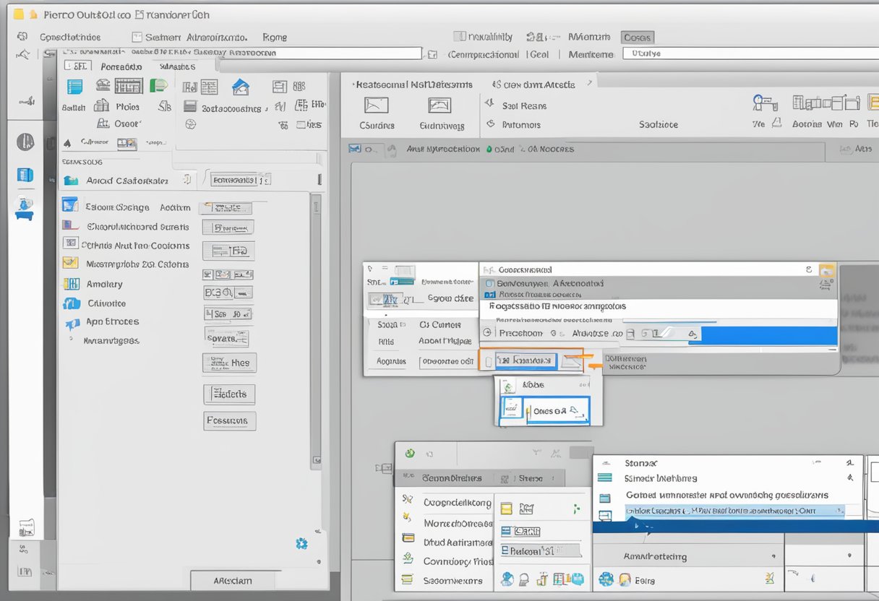The height and width of the screenshot is (601, 879).
Task: Open the Ooeoartee dropdown next to Agoartes
Action: (447, 361)
